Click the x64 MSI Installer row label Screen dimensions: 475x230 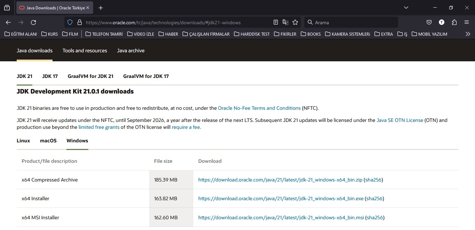[40, 218]
